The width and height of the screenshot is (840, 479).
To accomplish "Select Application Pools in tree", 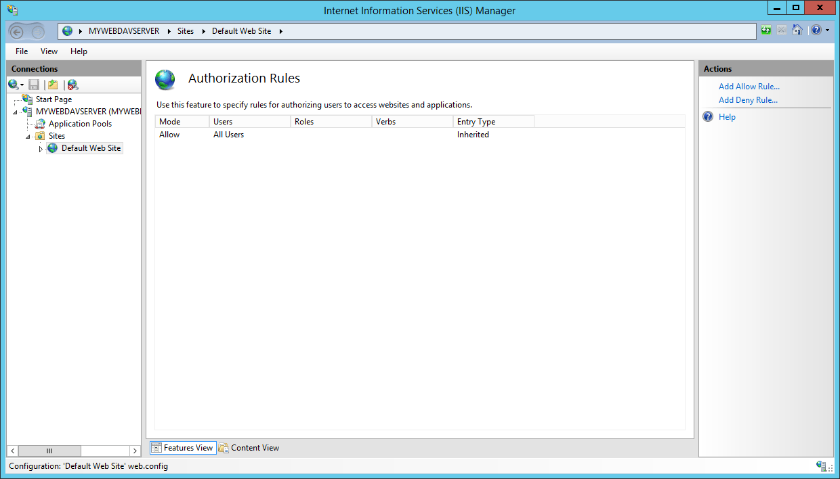I will point(80,124).
